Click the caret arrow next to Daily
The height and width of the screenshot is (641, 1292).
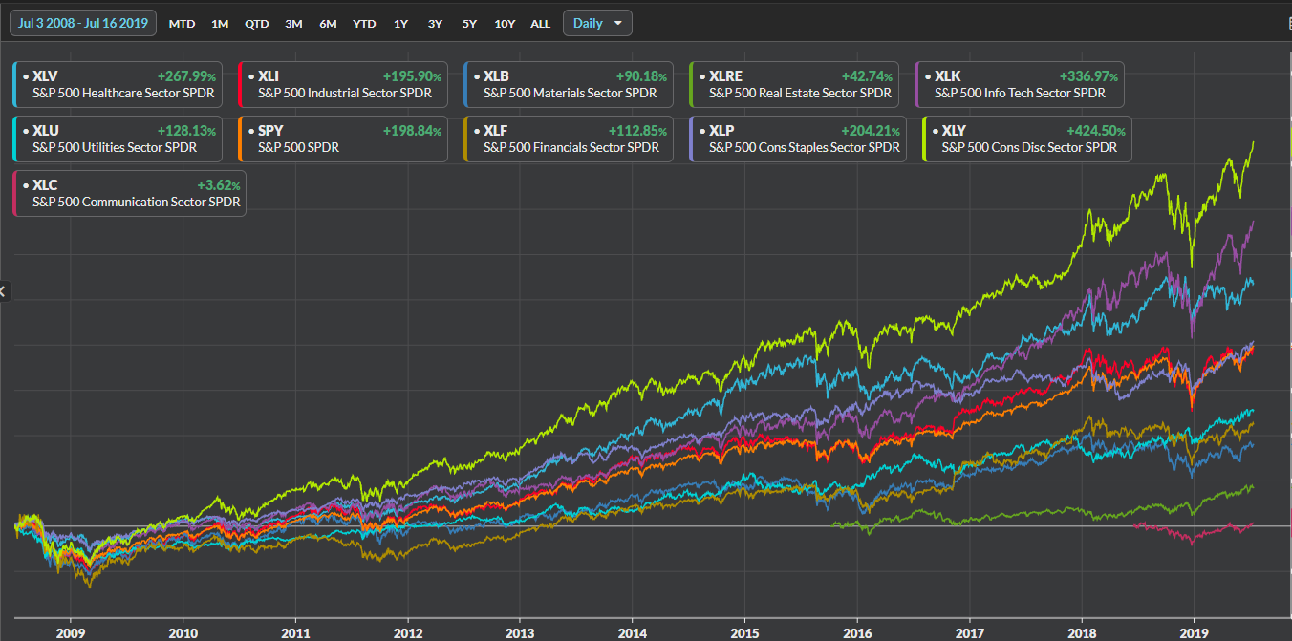(618, 23)
